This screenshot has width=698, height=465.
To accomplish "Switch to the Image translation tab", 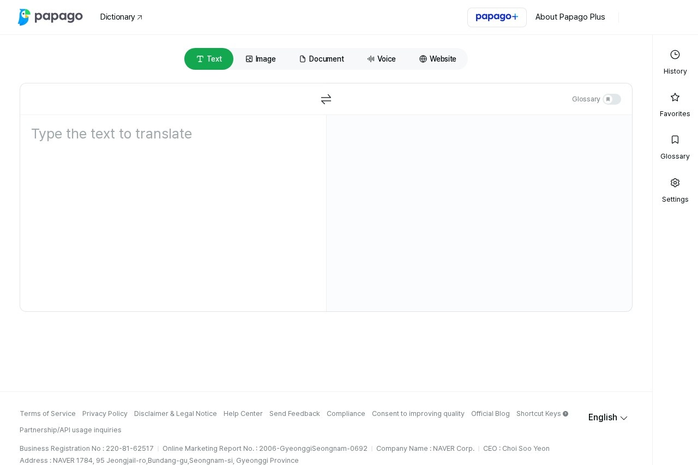I will coord(261,59).
